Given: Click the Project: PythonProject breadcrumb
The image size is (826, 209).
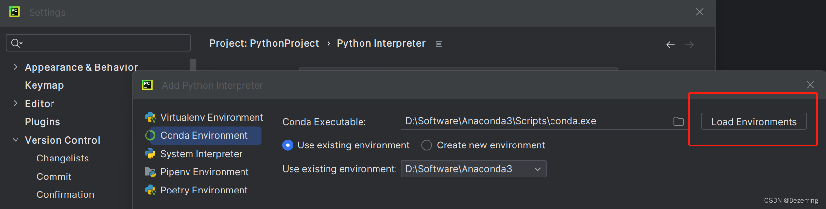Looking at the screenshot, I should click(264, 43).
